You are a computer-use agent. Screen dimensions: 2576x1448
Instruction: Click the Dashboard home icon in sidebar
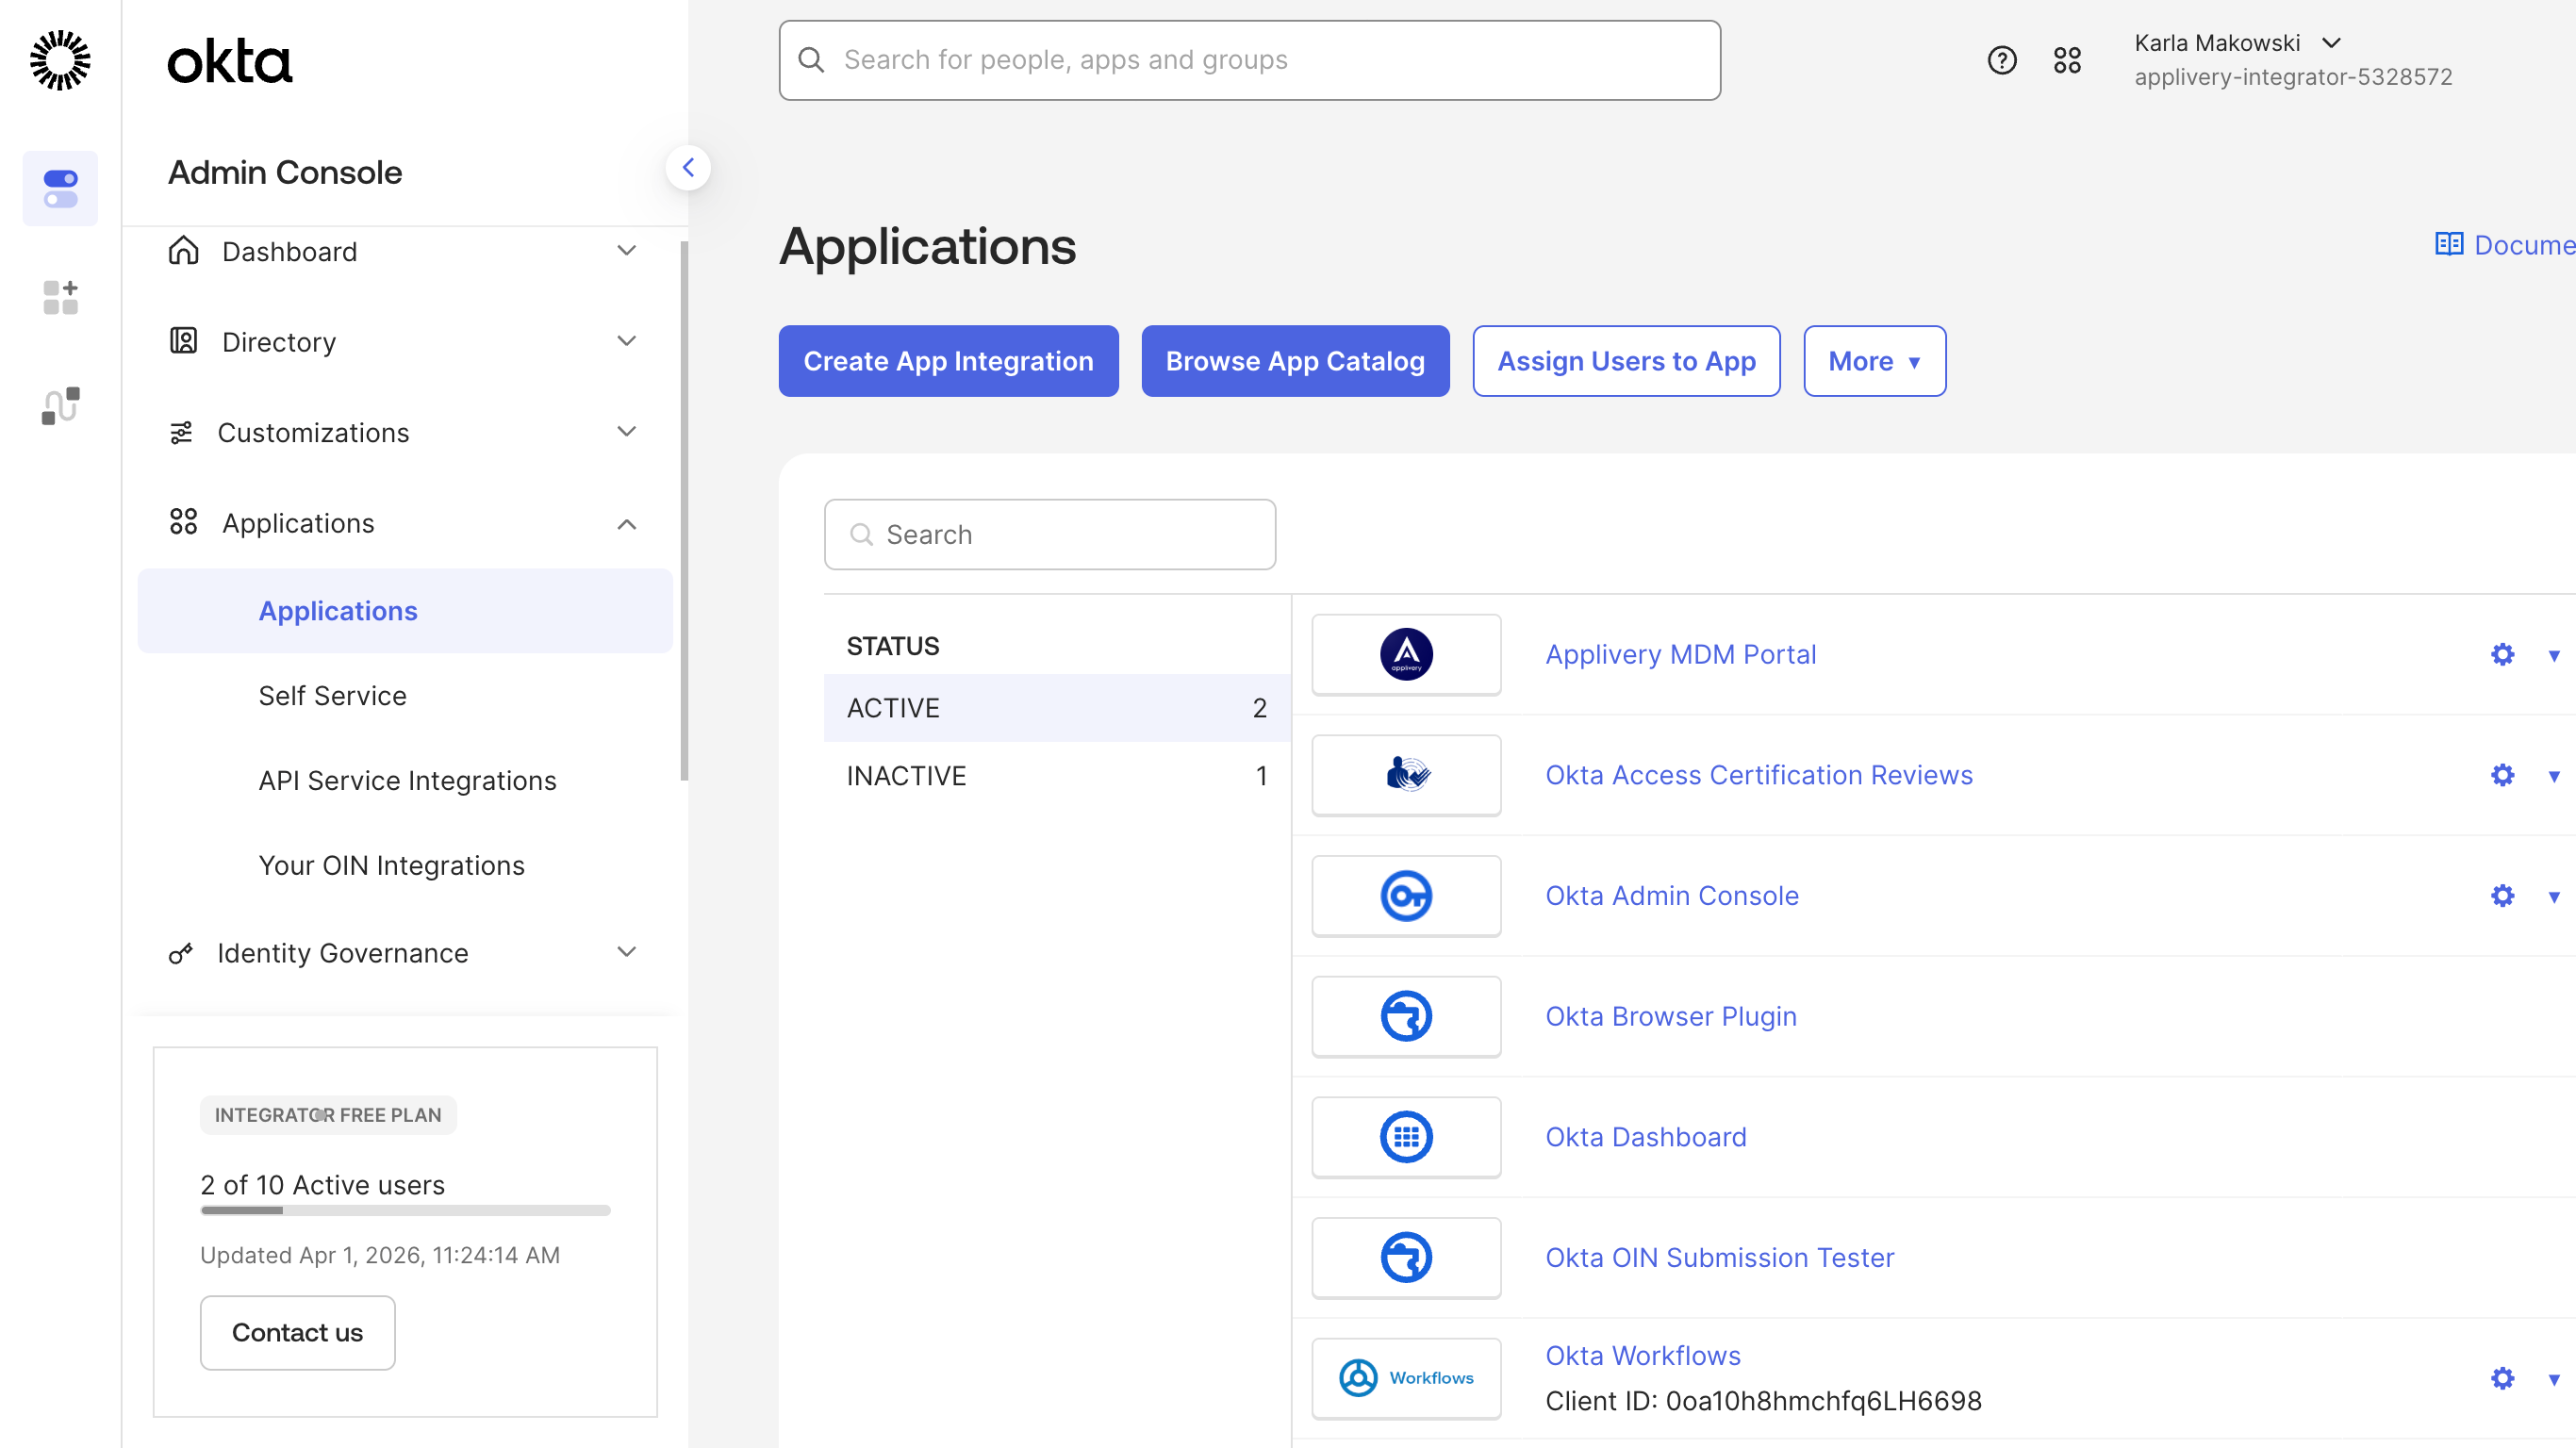pos(182,251)
